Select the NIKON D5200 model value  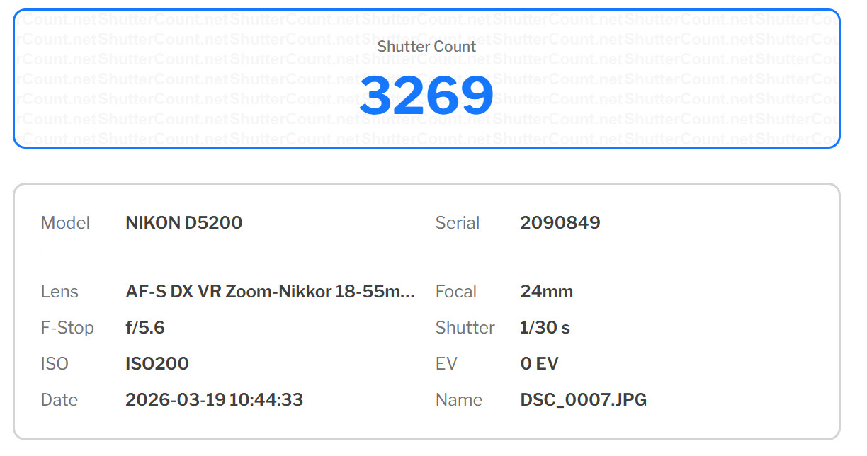(x=183, y=223)
